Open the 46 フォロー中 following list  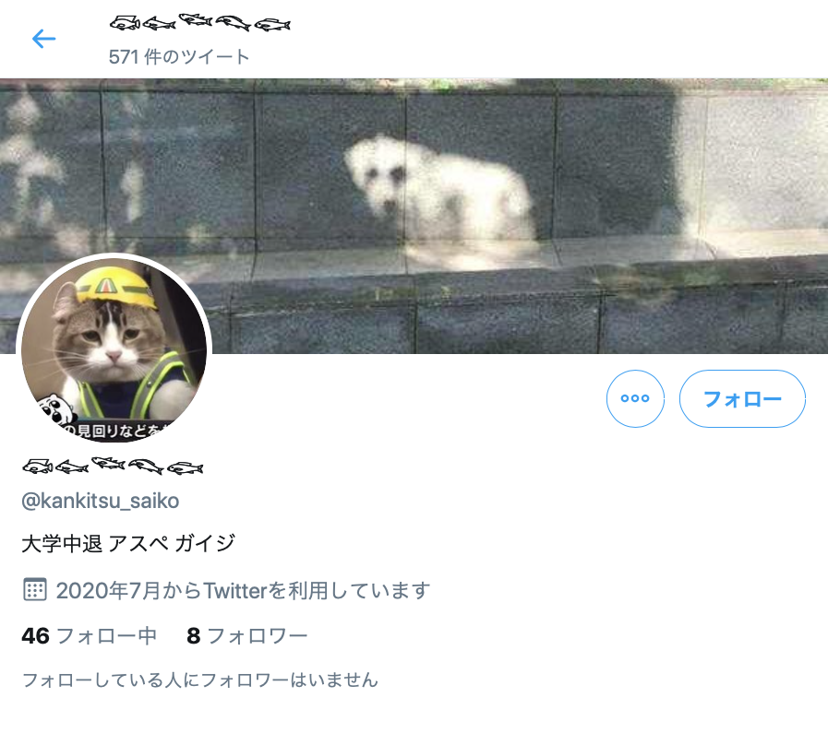[x=90, y=636]
